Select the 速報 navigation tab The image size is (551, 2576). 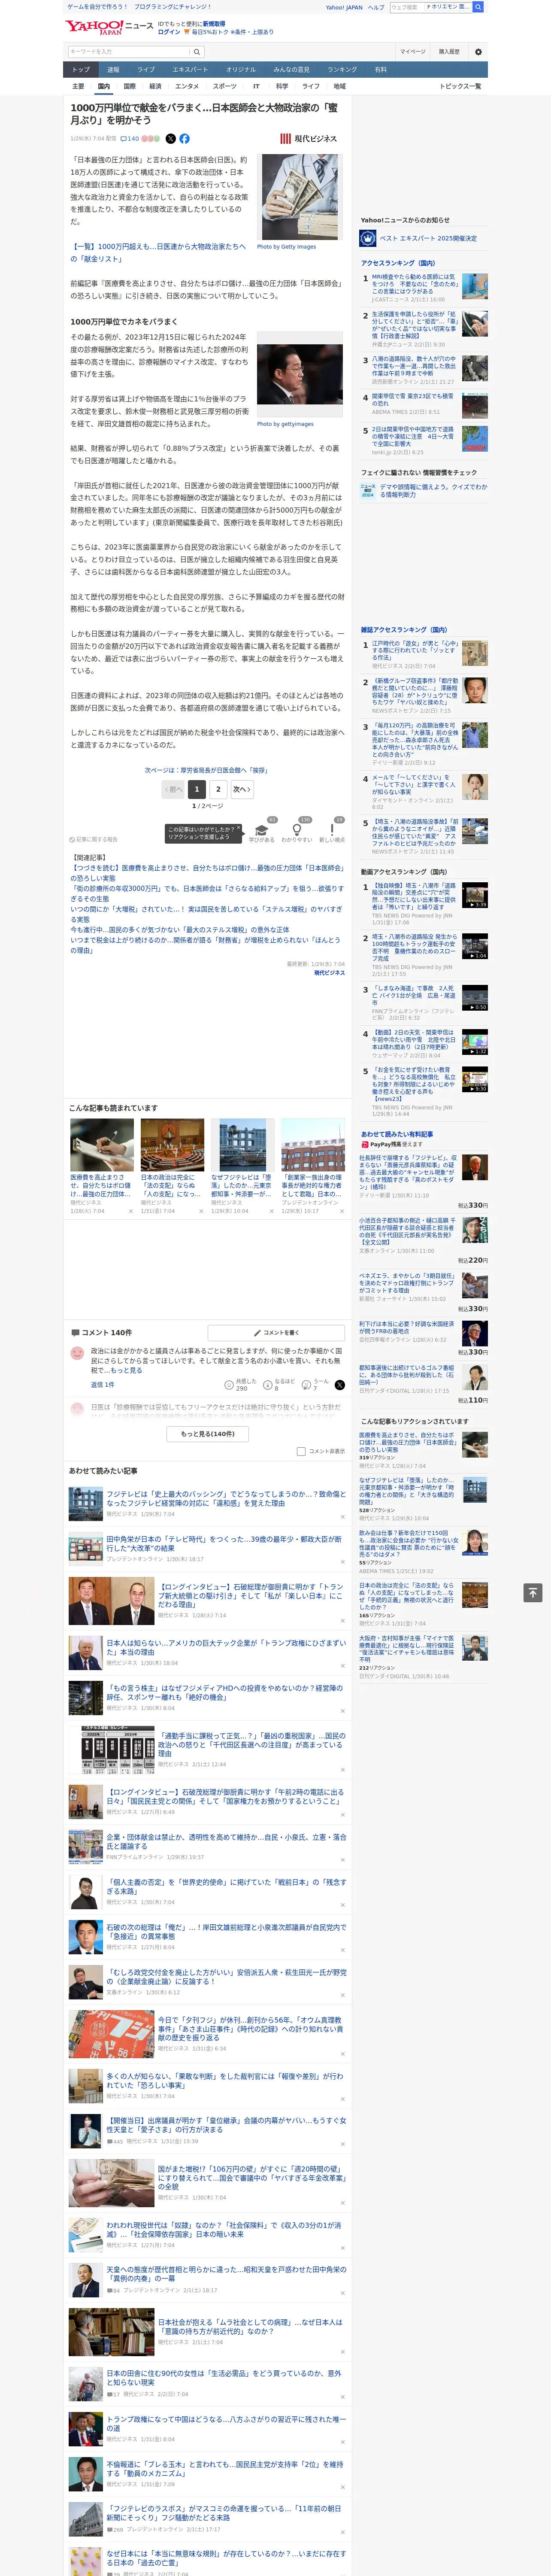113,70
